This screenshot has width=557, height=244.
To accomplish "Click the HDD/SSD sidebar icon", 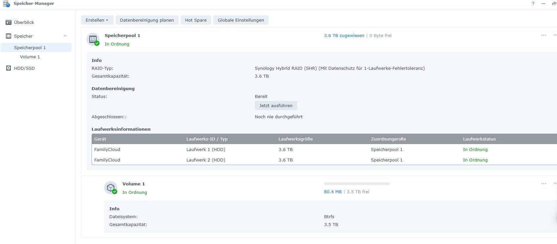I will pos(9,68).
